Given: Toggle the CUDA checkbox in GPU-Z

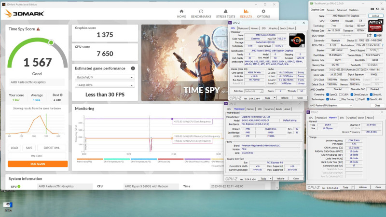Looking at the screenshot, I should (x=340, y=95).
